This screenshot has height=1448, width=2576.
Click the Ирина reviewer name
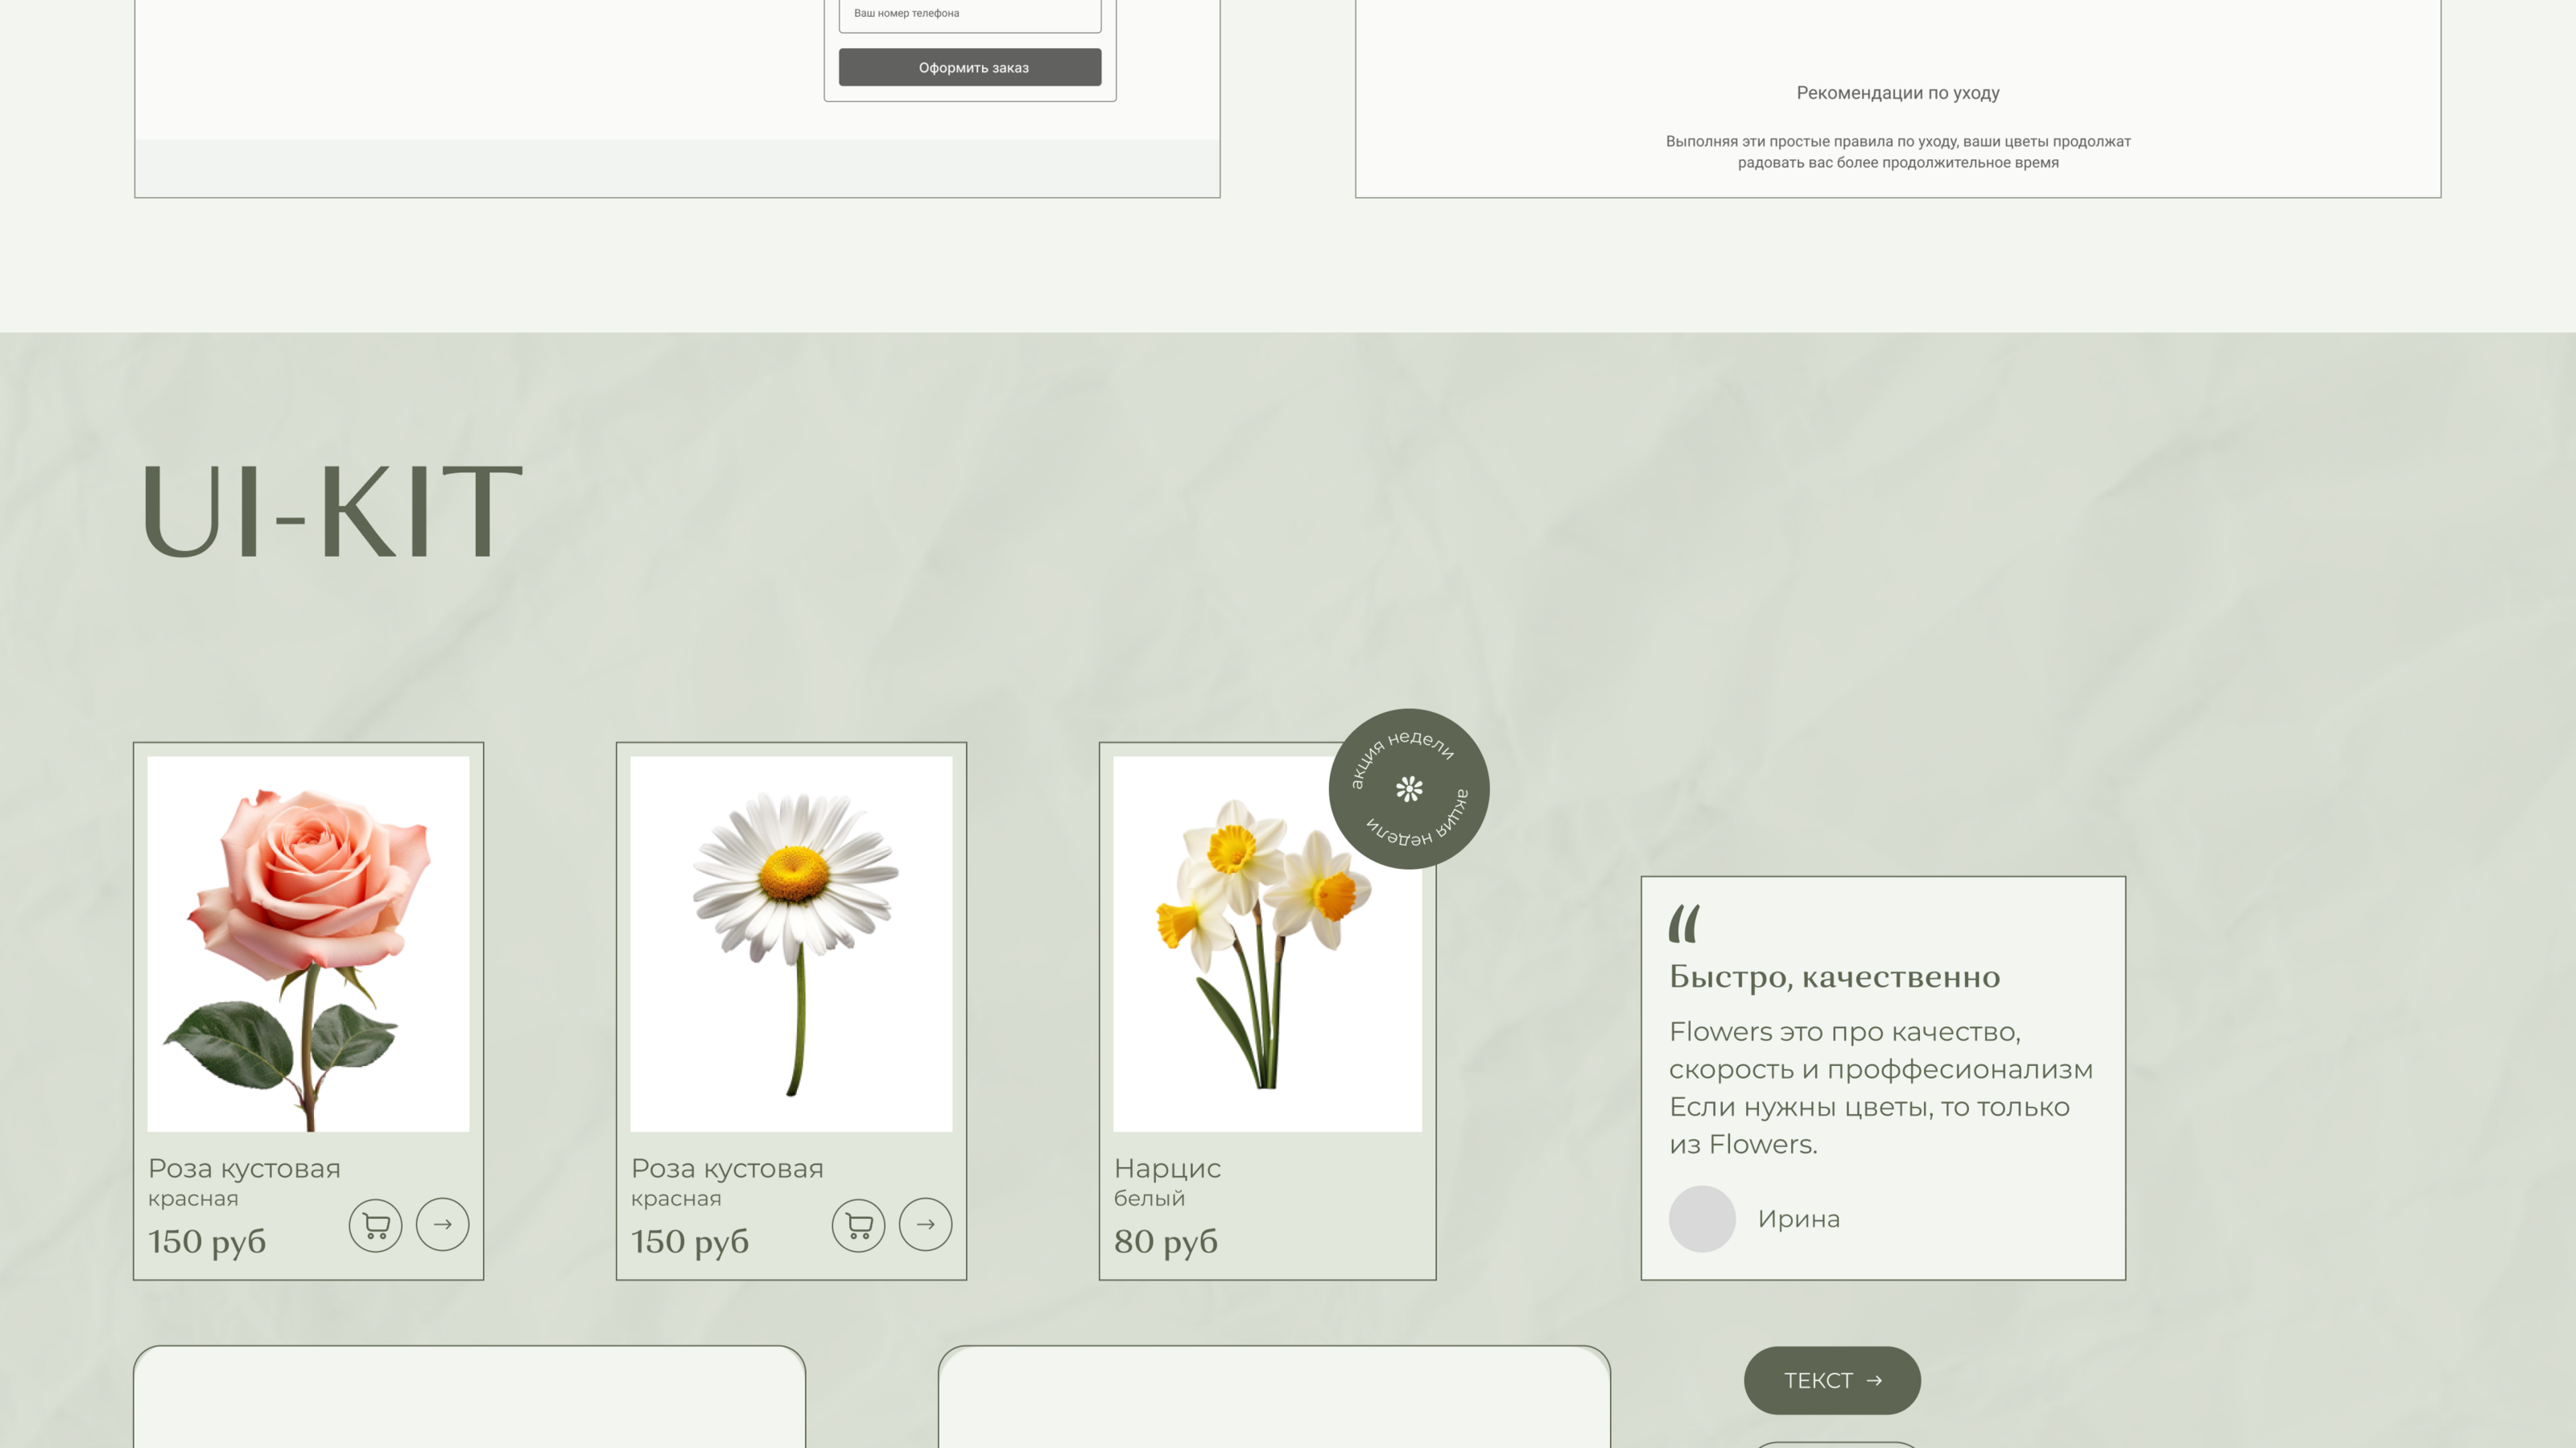coord(1798,1220)
